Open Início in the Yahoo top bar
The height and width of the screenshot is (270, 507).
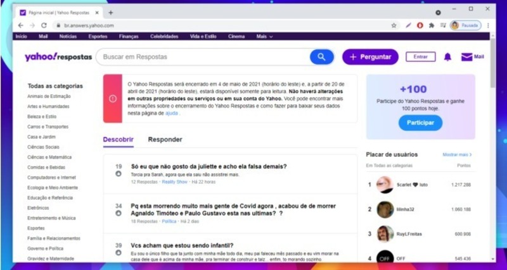pyautogui.click(x=22, y=37)
